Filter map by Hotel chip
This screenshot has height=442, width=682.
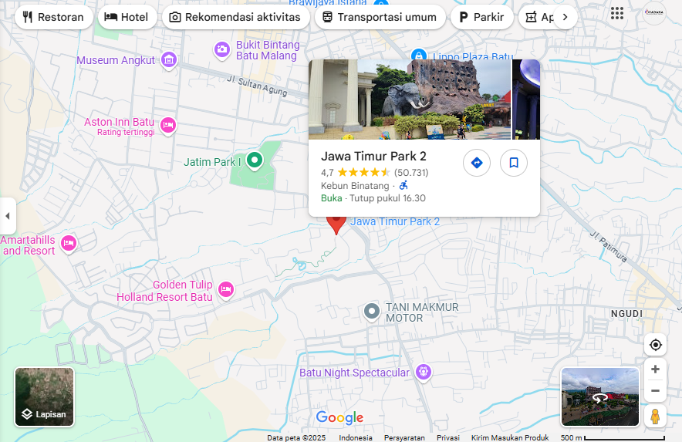(x=127, y=17)
